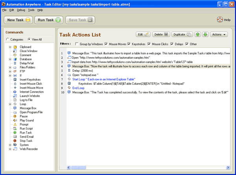Select the Pause command icon

coord(15,116)
